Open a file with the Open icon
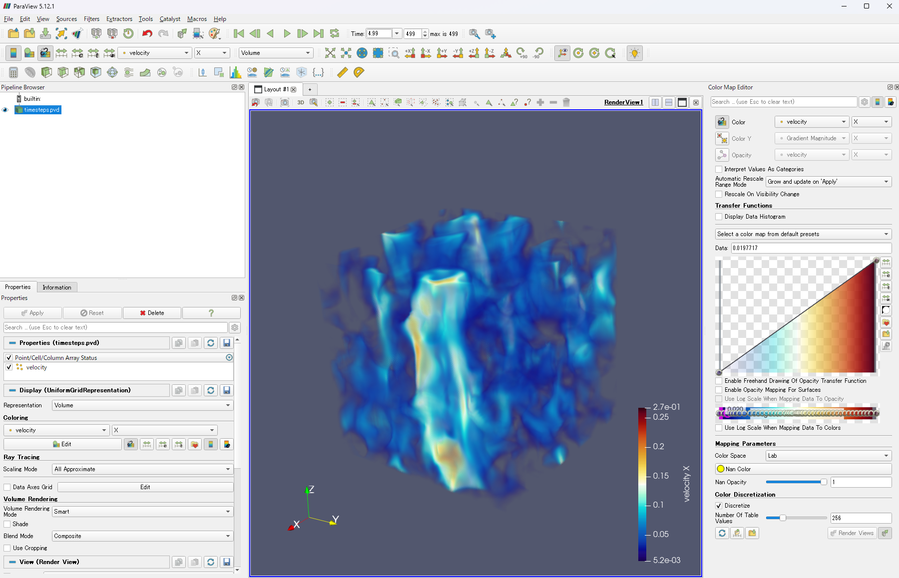Image resolution: width=899 pixels, height=578 pixels. pyautogui.click(x=13, y=33)
